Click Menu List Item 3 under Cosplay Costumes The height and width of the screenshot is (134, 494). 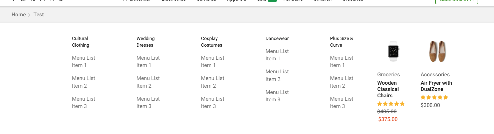click(x=213, y=103)
